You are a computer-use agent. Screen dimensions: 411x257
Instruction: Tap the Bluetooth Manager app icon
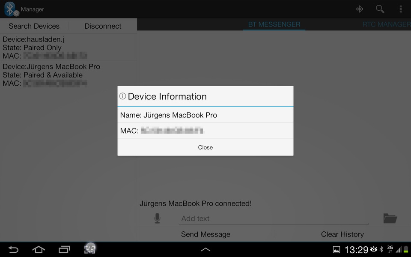[x=12, y=9]
